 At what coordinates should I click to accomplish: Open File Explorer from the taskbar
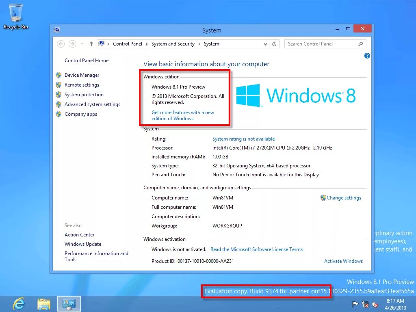coord(44,304)
